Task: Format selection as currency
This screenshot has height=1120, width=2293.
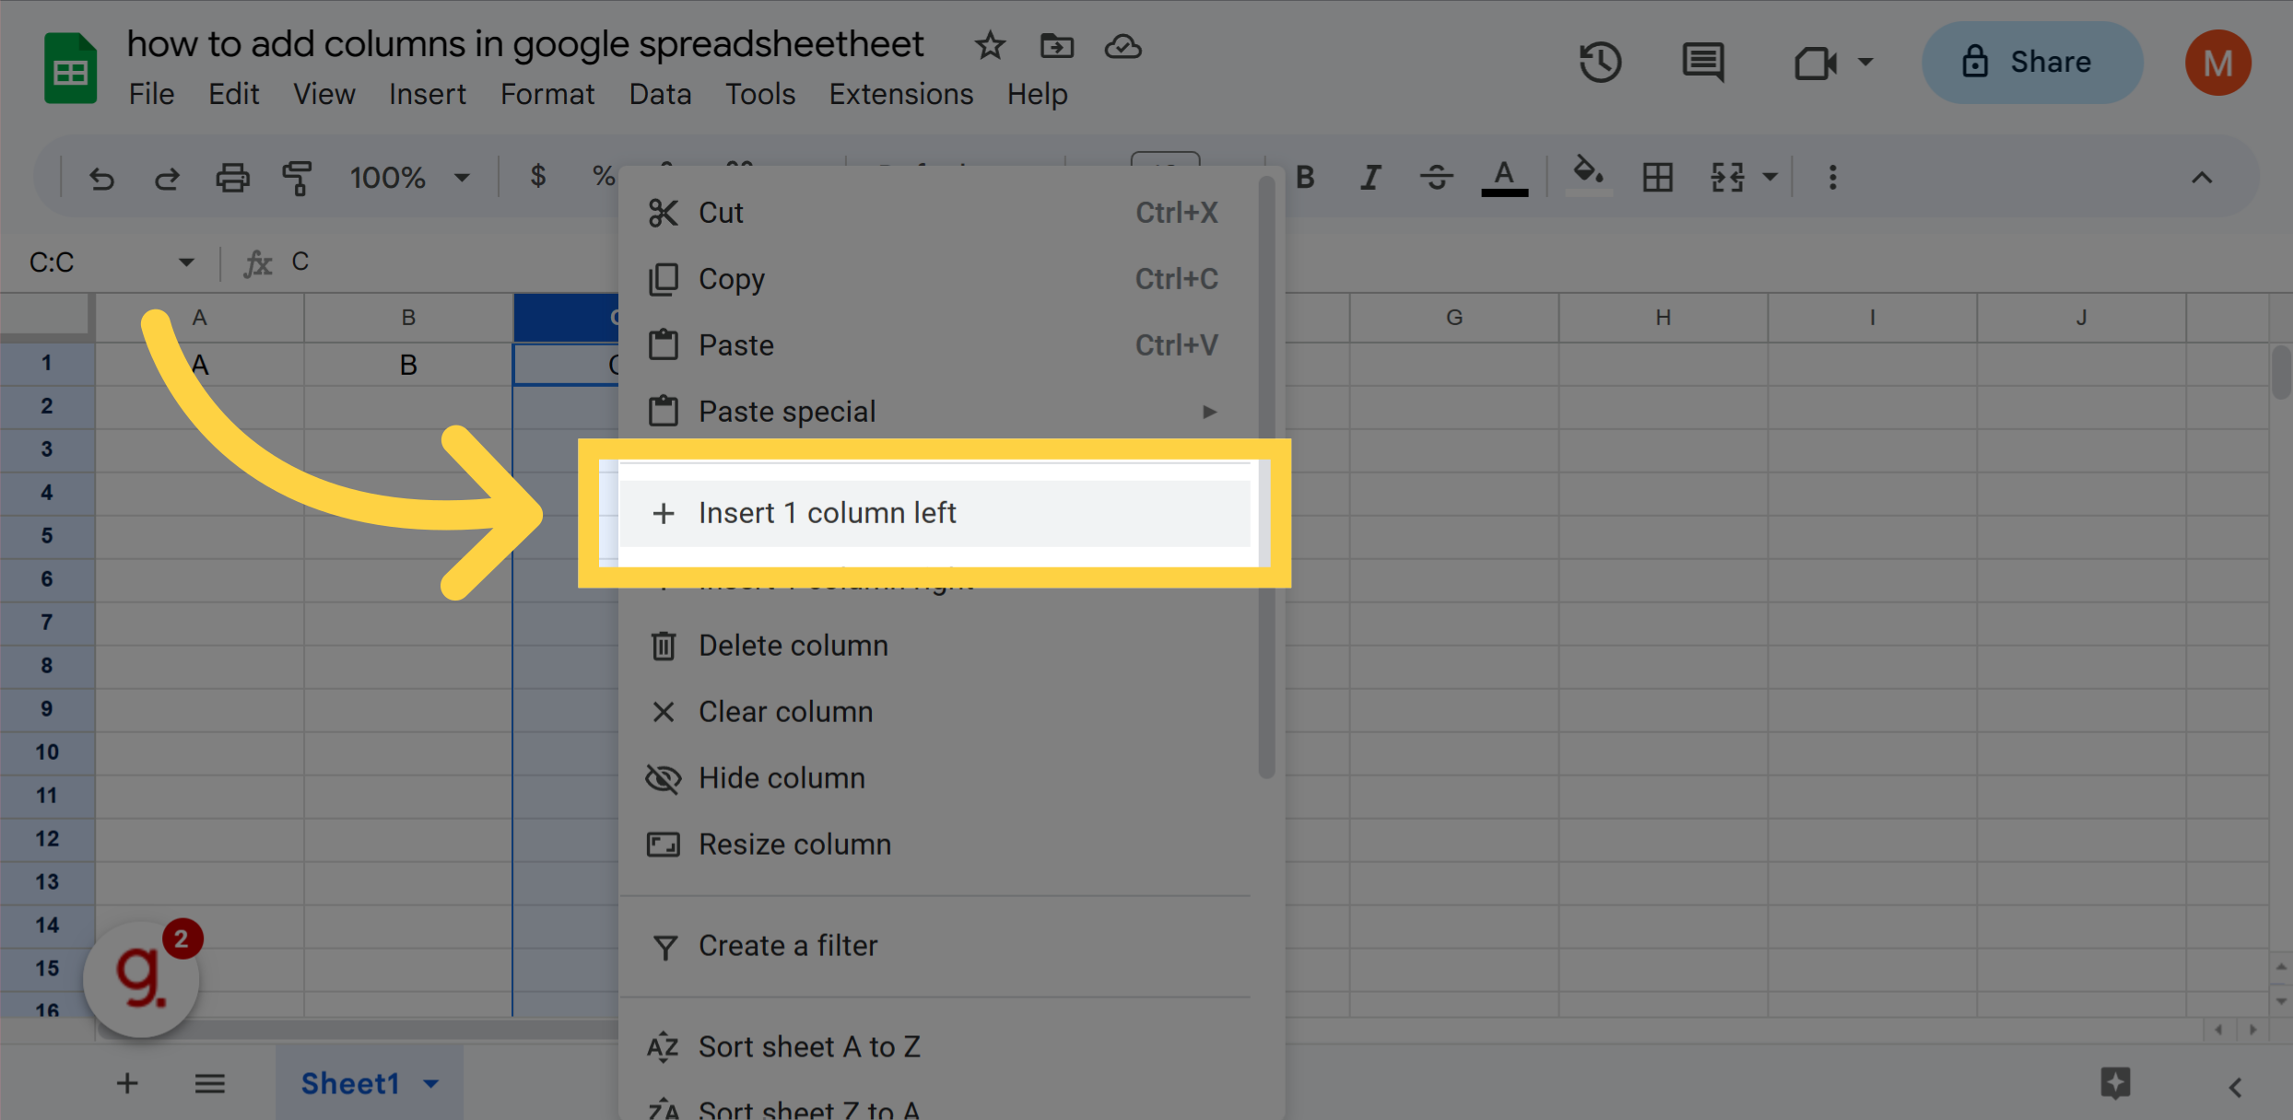Action: coord(537,176)
